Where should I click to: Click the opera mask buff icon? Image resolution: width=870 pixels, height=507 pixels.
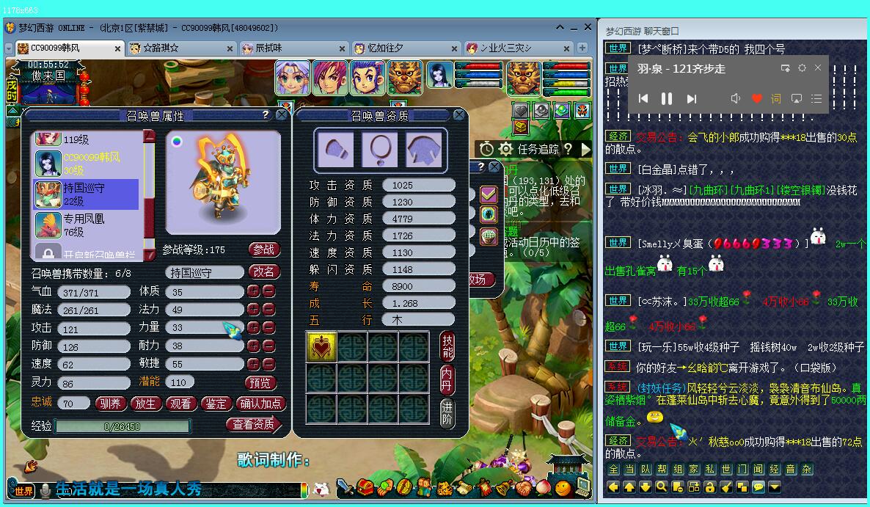(x=582, y=111)
